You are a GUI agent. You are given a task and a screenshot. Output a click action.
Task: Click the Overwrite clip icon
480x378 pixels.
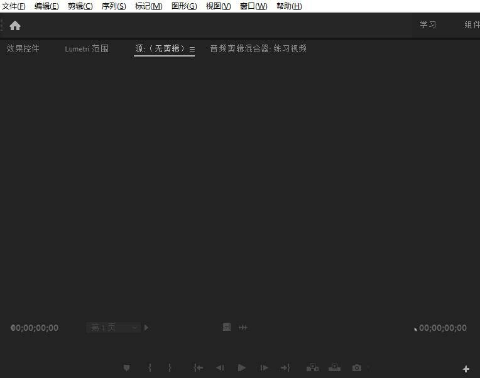coord(334,368)
